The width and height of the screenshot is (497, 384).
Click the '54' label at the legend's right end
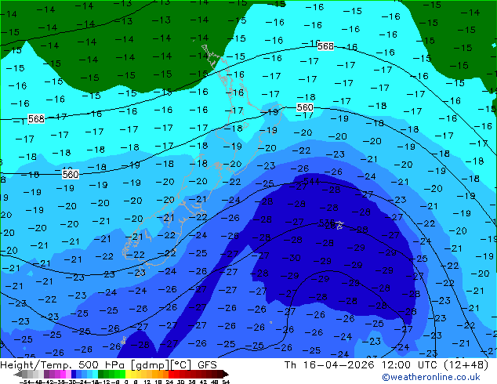pyautogui.click(x=226, y=382)
